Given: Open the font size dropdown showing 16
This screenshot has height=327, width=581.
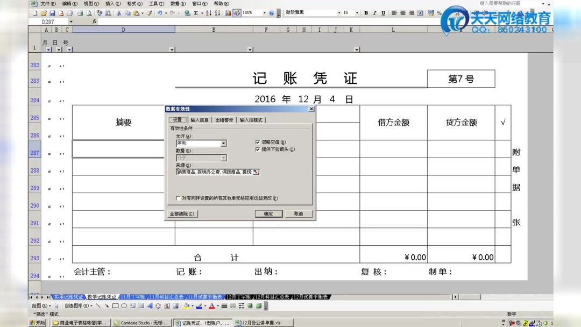Looking at the screenshot, I should coord(357,13).
